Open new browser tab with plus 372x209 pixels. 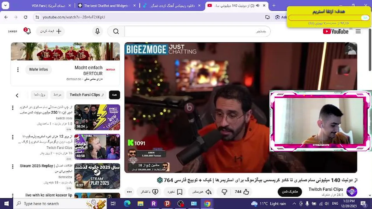(274, 6)
